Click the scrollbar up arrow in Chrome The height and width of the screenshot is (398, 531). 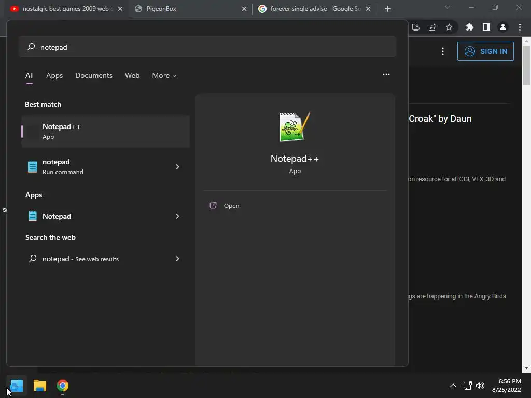point(526,41)
